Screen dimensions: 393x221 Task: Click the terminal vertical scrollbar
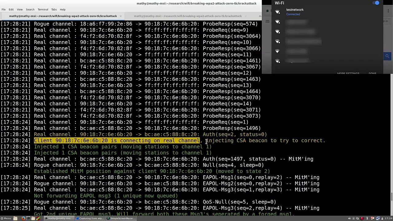pos(391,196)
